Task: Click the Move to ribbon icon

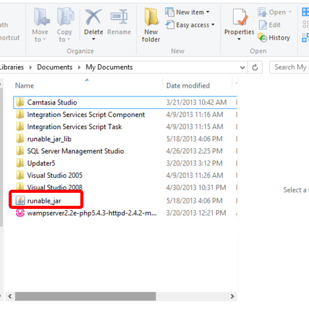Action: [41, 17]
